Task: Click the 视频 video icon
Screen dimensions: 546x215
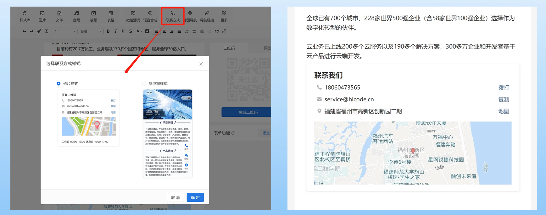Action: [93, 16]
